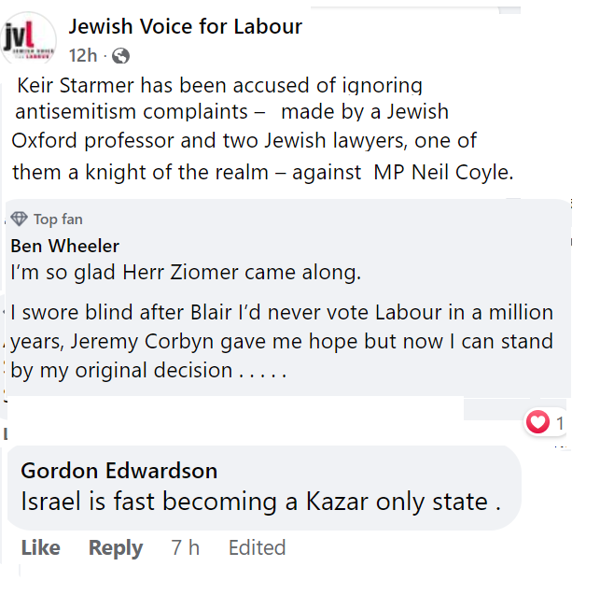Visit Ben Wheeler's profile
The width and height of the screenshot is (614, 609).
coord(64,247)
